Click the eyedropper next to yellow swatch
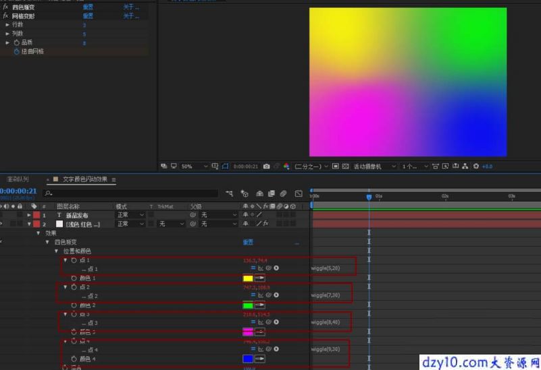 pos(259,278)
